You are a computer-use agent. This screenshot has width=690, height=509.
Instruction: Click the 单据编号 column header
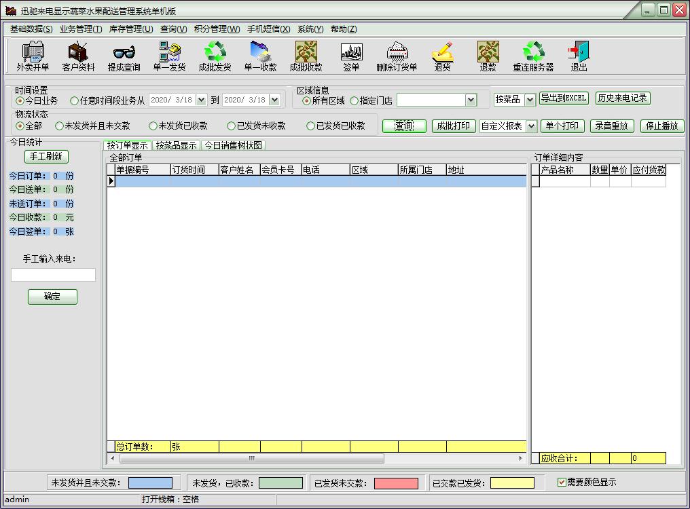pos(143,170)
